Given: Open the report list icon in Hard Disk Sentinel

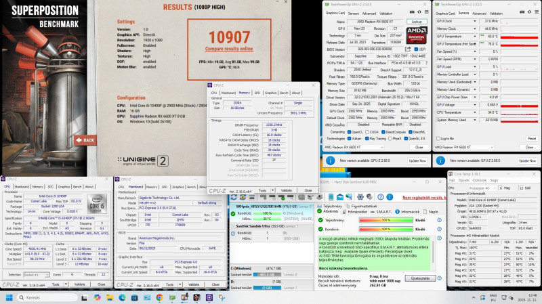Looking at the screenshot, I should point(331,197).
